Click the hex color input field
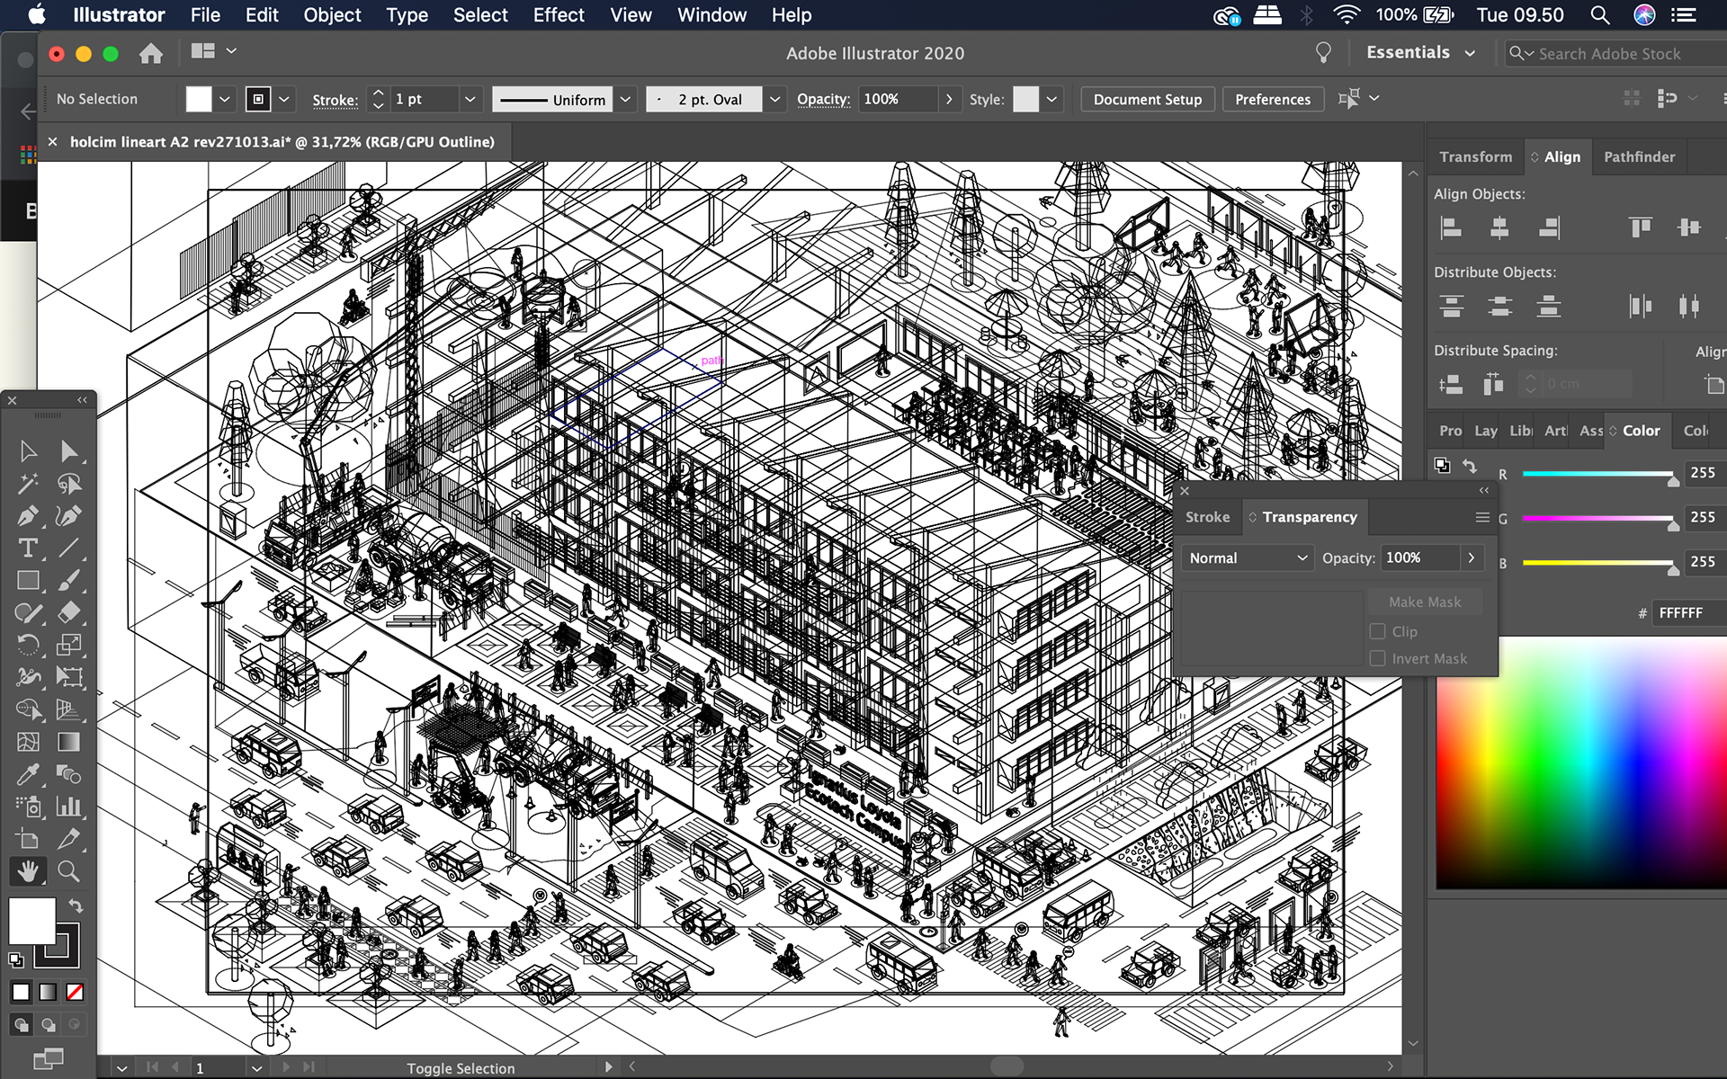Viewport: 1727px width, 1079px height. point(1687,612)
